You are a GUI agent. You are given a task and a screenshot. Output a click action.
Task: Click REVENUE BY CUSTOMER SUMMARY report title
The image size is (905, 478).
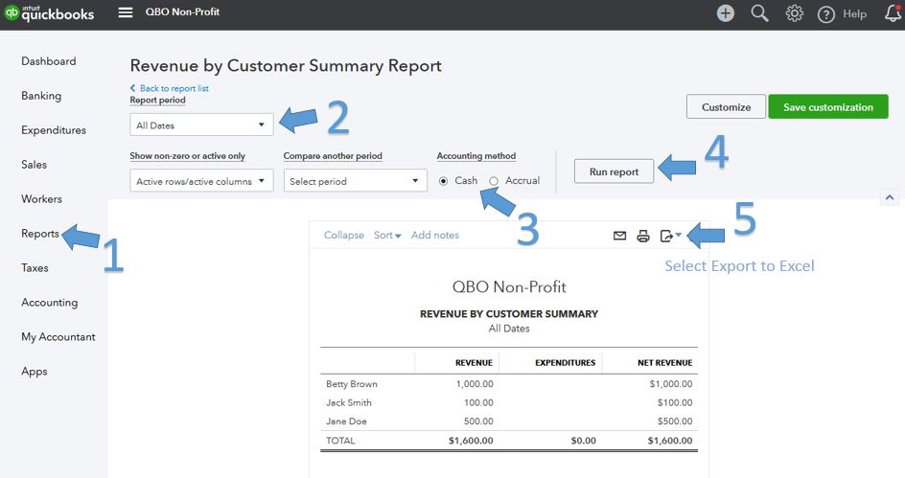(509, 313)
